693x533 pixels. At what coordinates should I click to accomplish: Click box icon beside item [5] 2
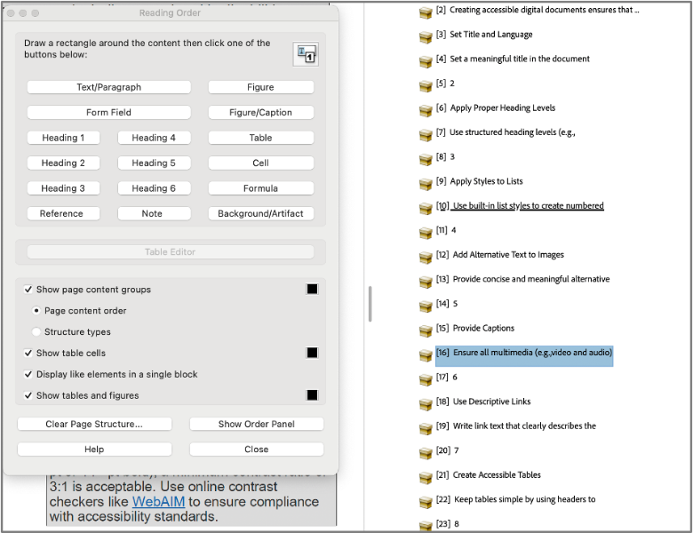pyautogui.click(x=426, y=86)
